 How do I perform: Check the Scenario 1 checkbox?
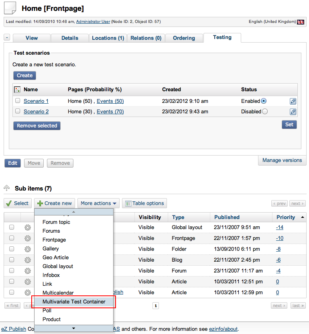point(18,101)
